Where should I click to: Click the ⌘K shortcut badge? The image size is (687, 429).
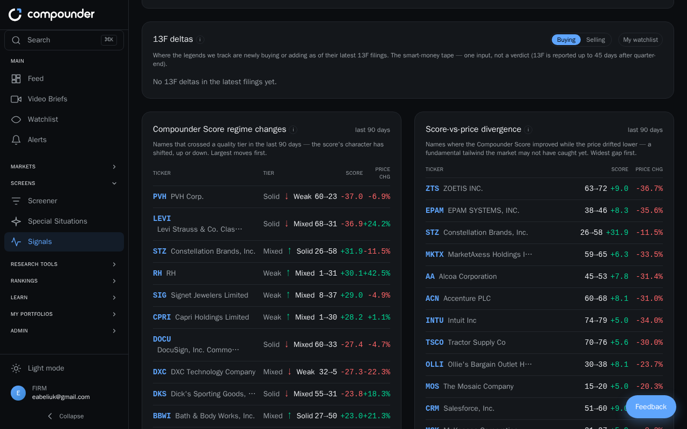pyautogui.click(x=109, y=40)
